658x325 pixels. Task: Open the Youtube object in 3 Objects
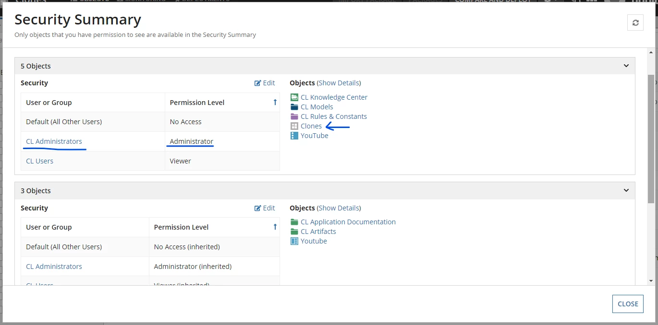(x=314, y=241)
